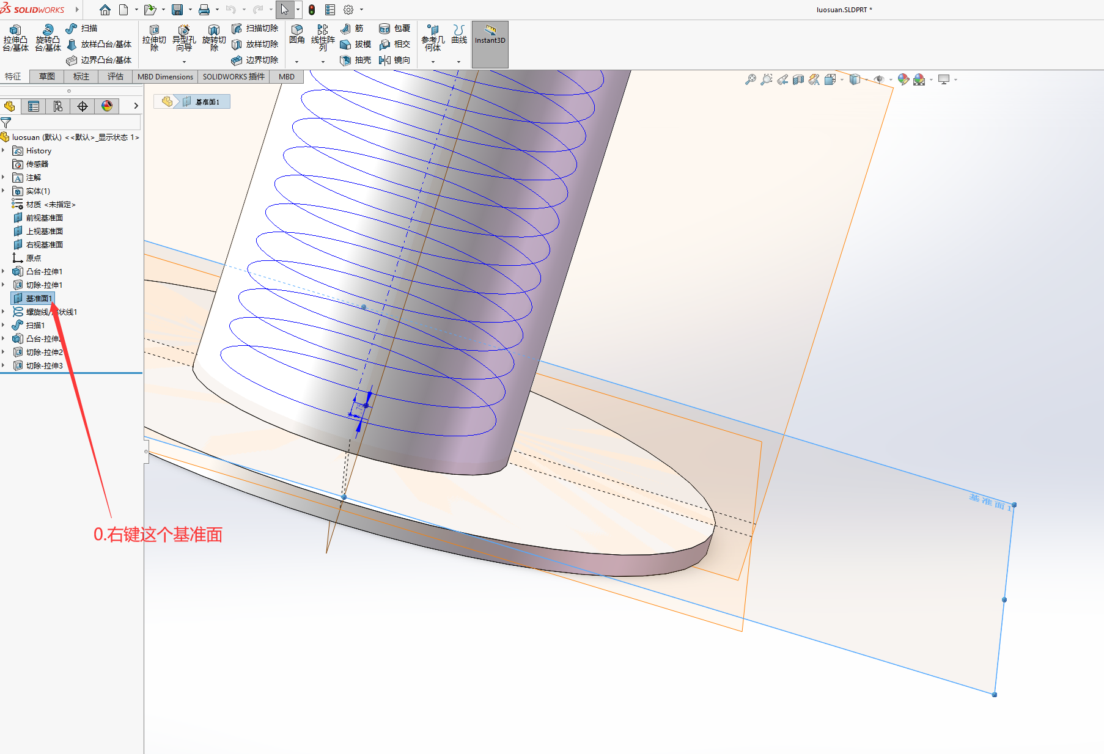Click the Save disk icon

[177, 10]
